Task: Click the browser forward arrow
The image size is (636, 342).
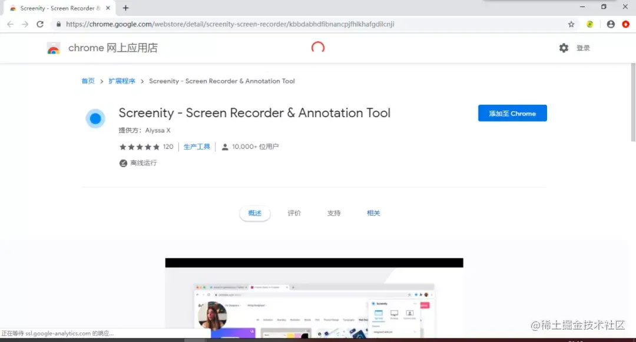Action: pyautogui.click(x=25, y=24)
